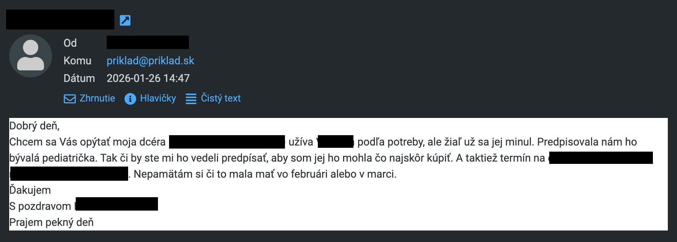Click the redacted subject title
The image size is (677, 242).
[60, 20]
